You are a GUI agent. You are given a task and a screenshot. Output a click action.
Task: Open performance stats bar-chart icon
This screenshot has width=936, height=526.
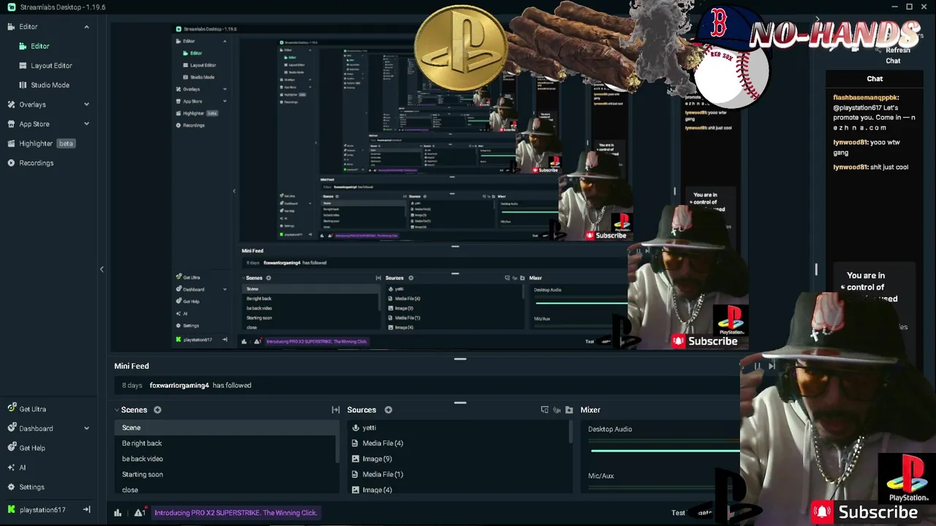tap(118, 513)
